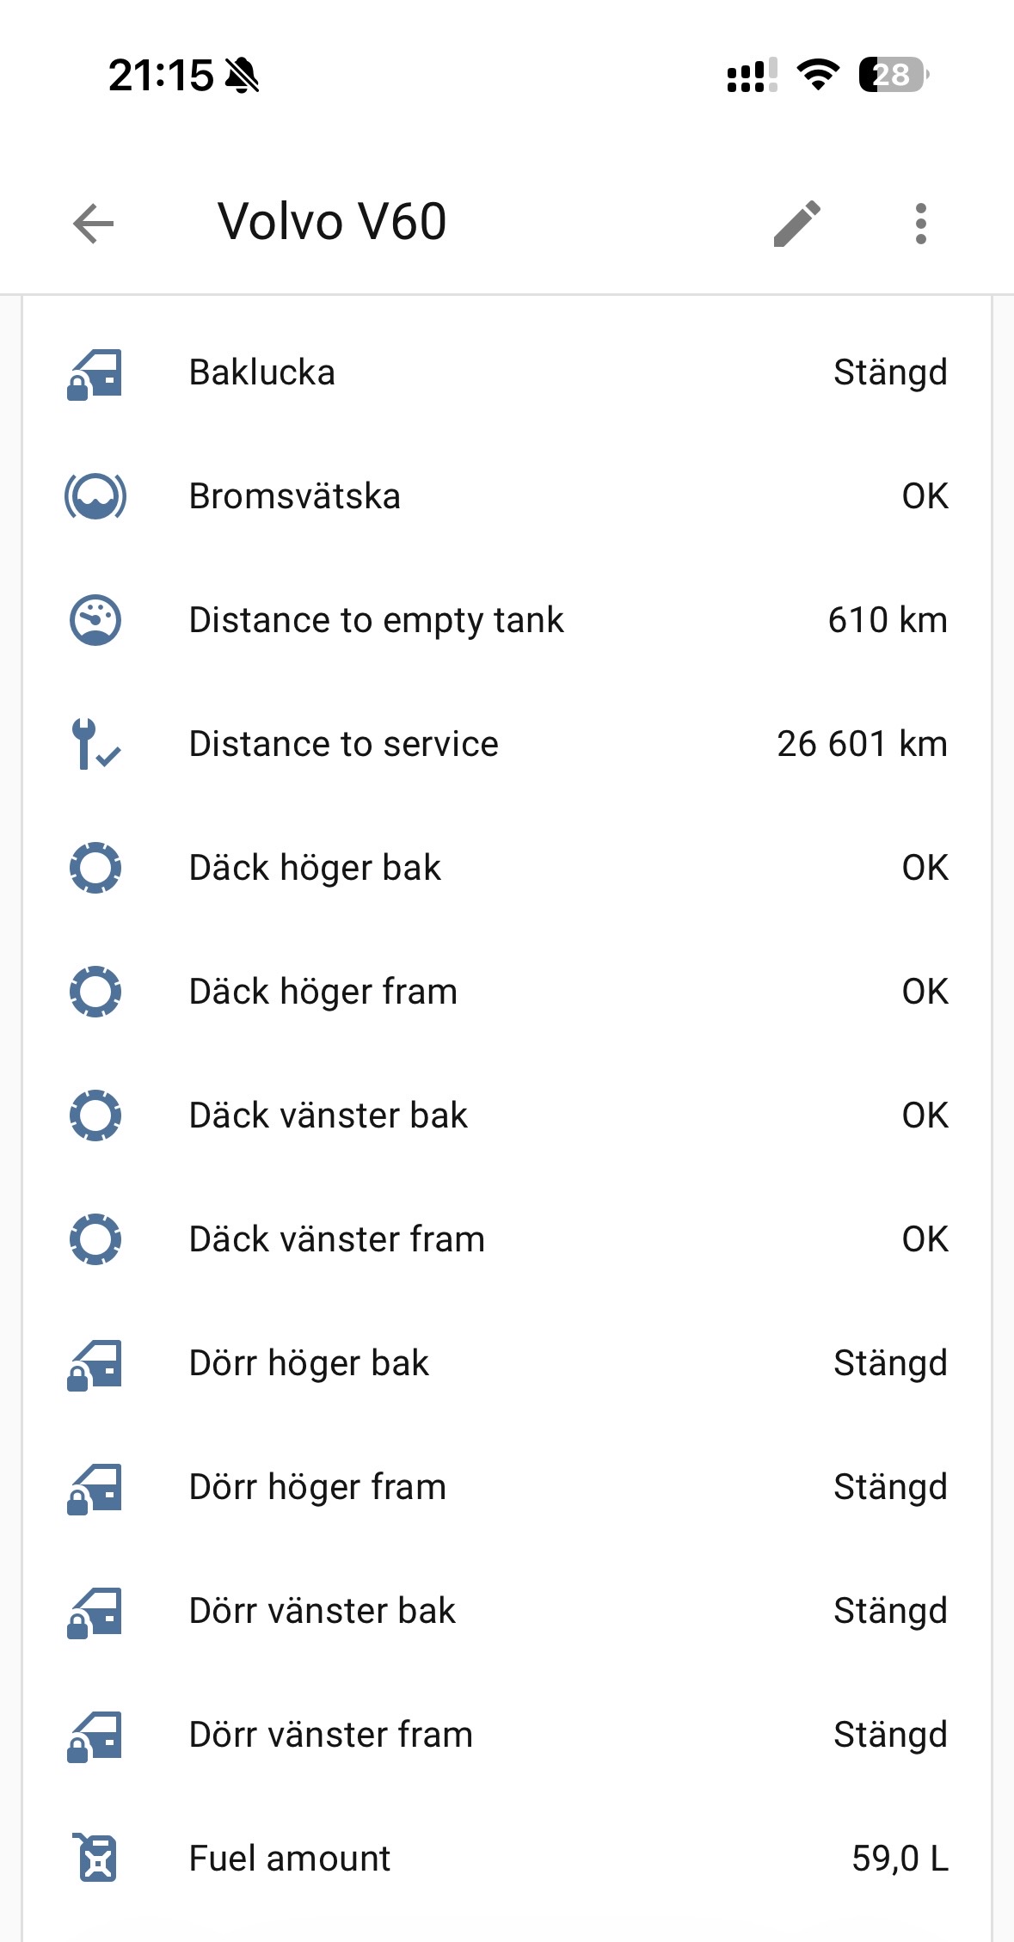This screenshot has height=1942, width=1014.
Task: Tap the 610 km range value
Action: [x=887, y=620]
